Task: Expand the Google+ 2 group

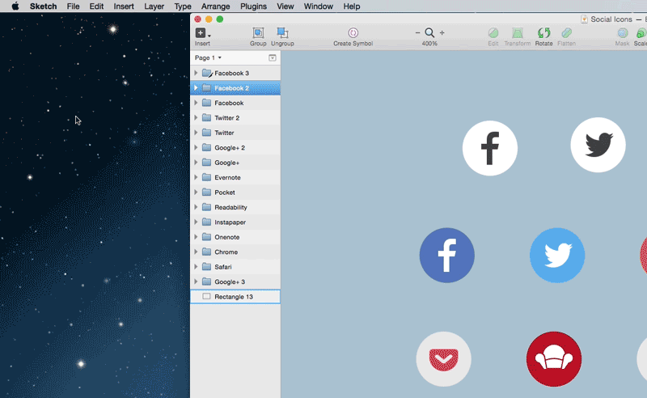Action: click(x=196, y=147)
